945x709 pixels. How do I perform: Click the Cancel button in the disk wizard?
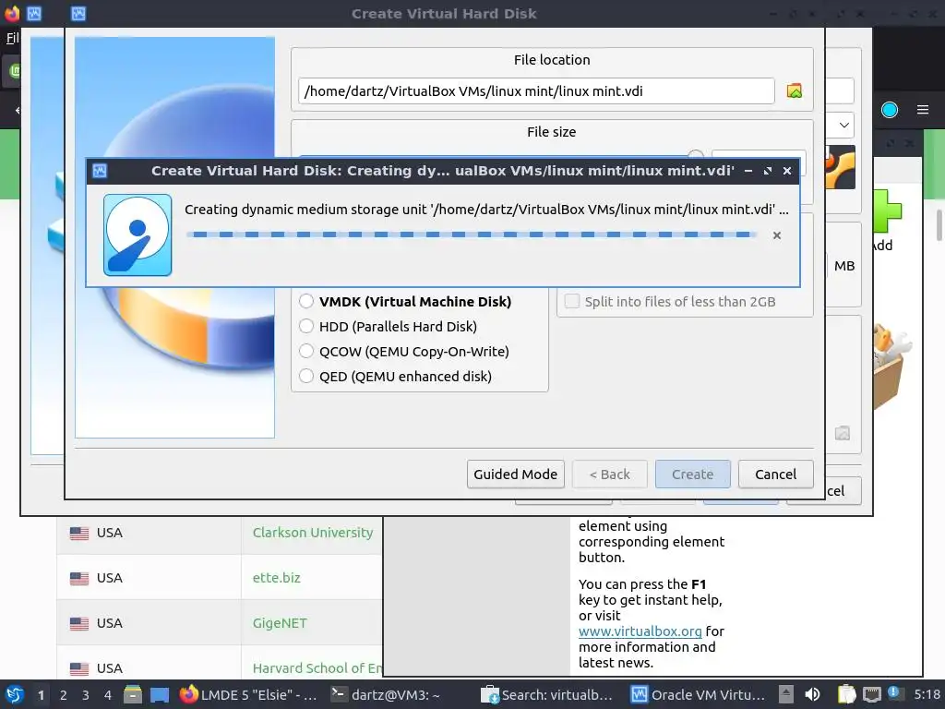[x=775, y=474]
